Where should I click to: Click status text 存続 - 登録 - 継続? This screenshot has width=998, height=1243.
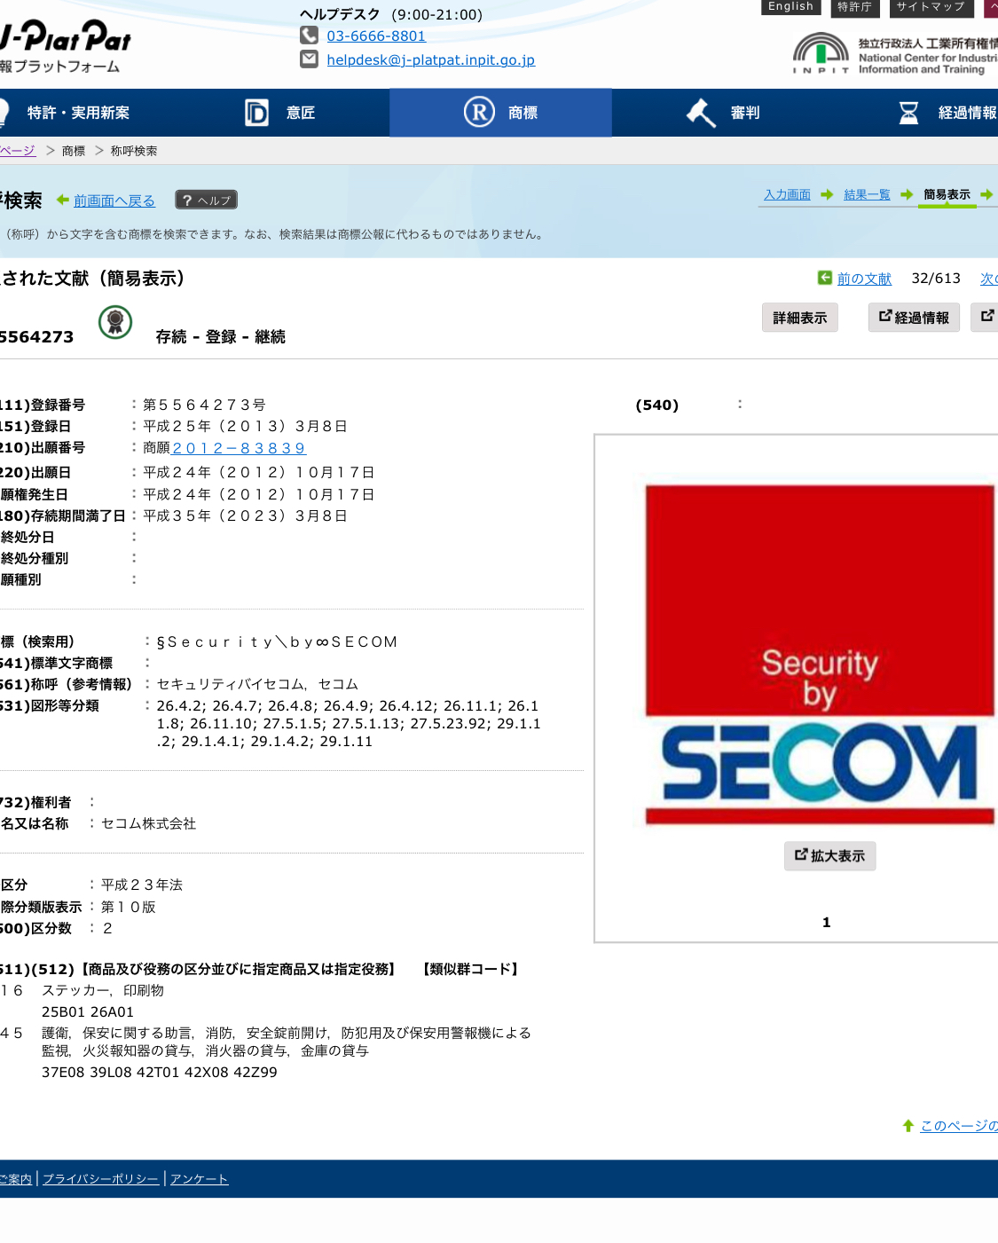tap(221, 336)
